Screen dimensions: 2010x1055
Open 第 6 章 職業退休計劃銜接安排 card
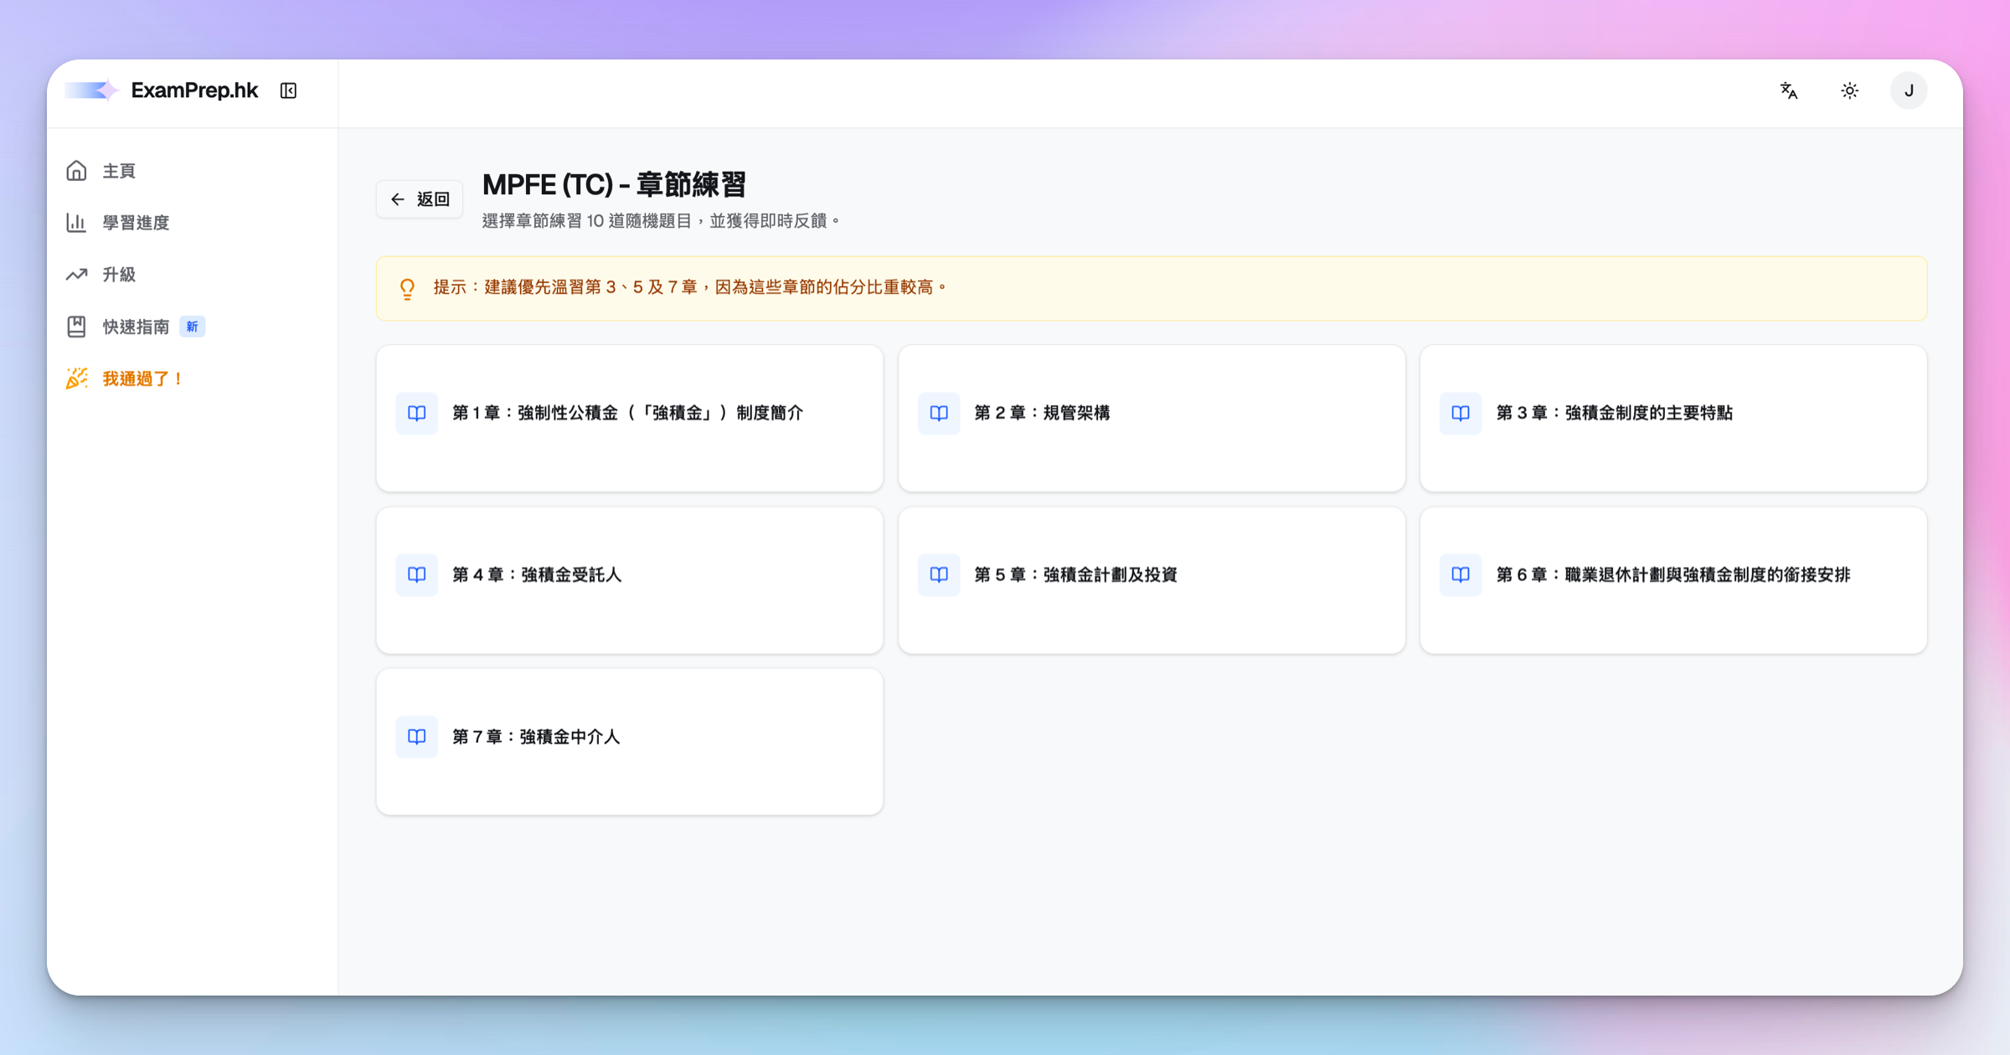(x=1673, y=580)
